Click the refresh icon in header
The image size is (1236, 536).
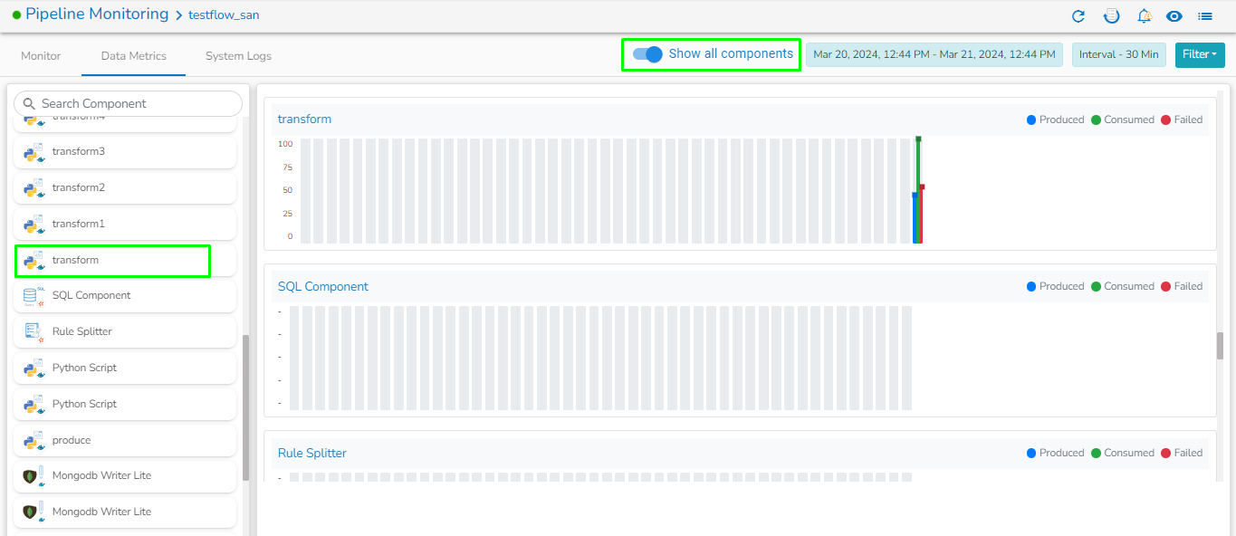1078,16
